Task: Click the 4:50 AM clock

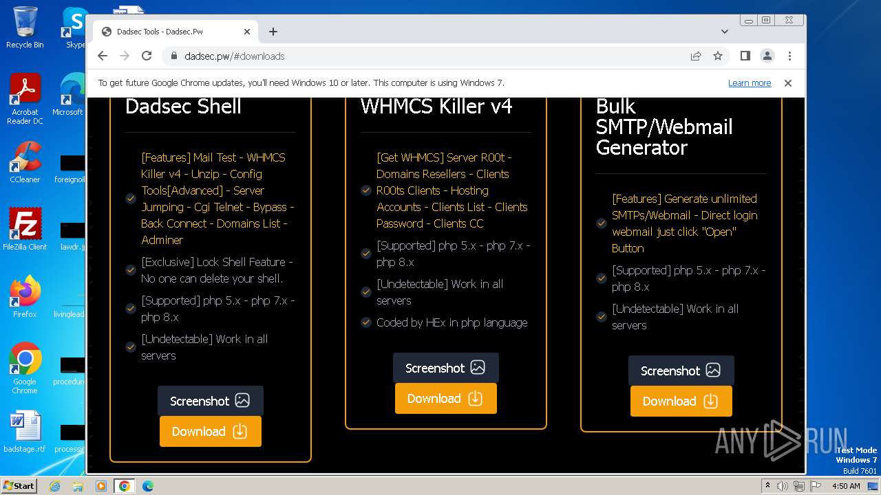Action: pyautogui.click(x=846, y=486)
